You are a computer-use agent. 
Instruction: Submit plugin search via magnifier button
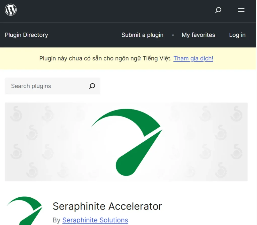[x=92, y=86]
